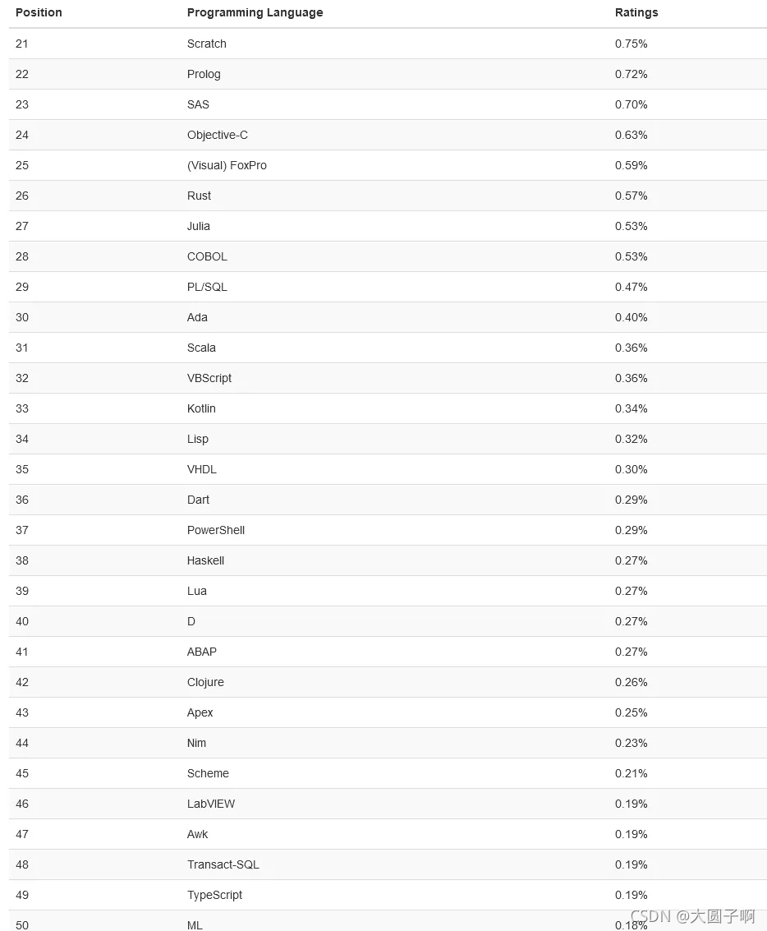Viewport: 767px width, 931px height.
Task: Click the PL/SQL entry
Action: pyautogui.click(x=207, y=287)
